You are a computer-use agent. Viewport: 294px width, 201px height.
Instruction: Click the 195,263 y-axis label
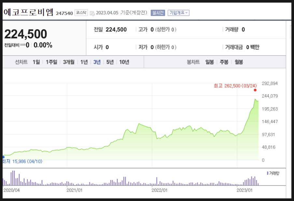[270, 109]
